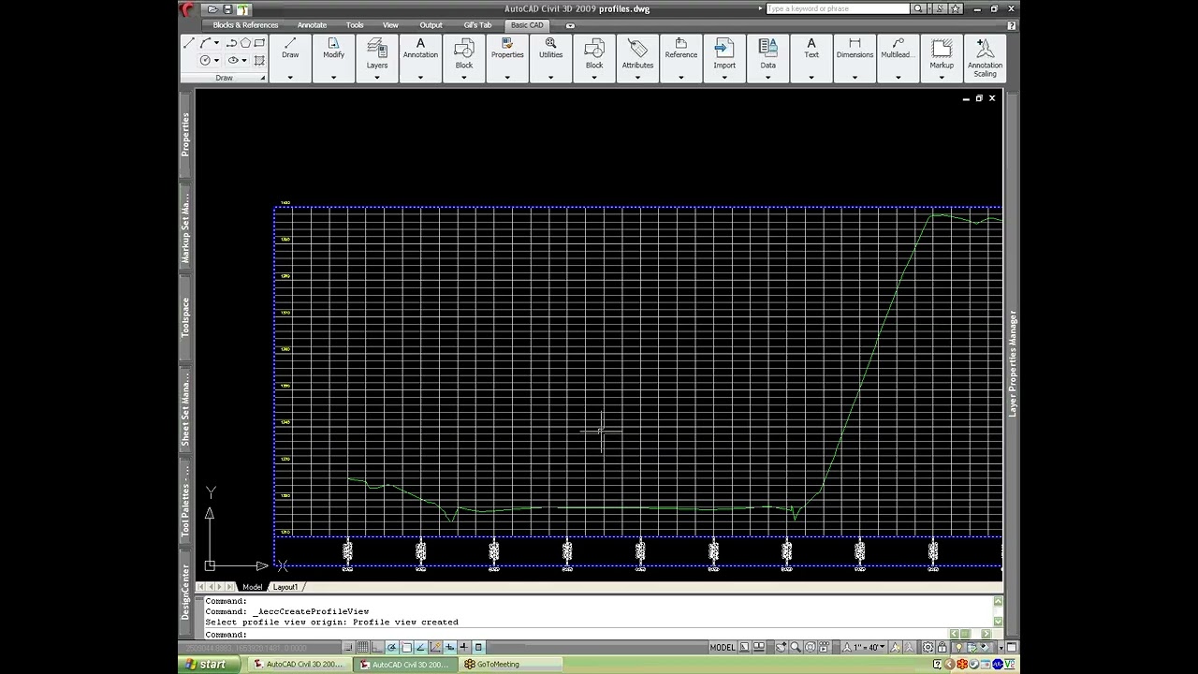The width and height of the screenshot is (1198, 674).
Task: Switch to the Annotate ribbon tab
Action: [312, 25]
